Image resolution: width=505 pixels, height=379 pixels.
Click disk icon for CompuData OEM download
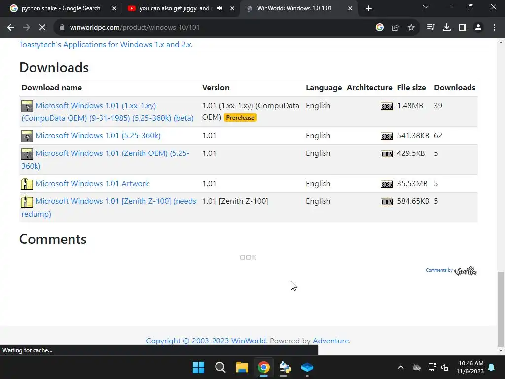point(27,106)
